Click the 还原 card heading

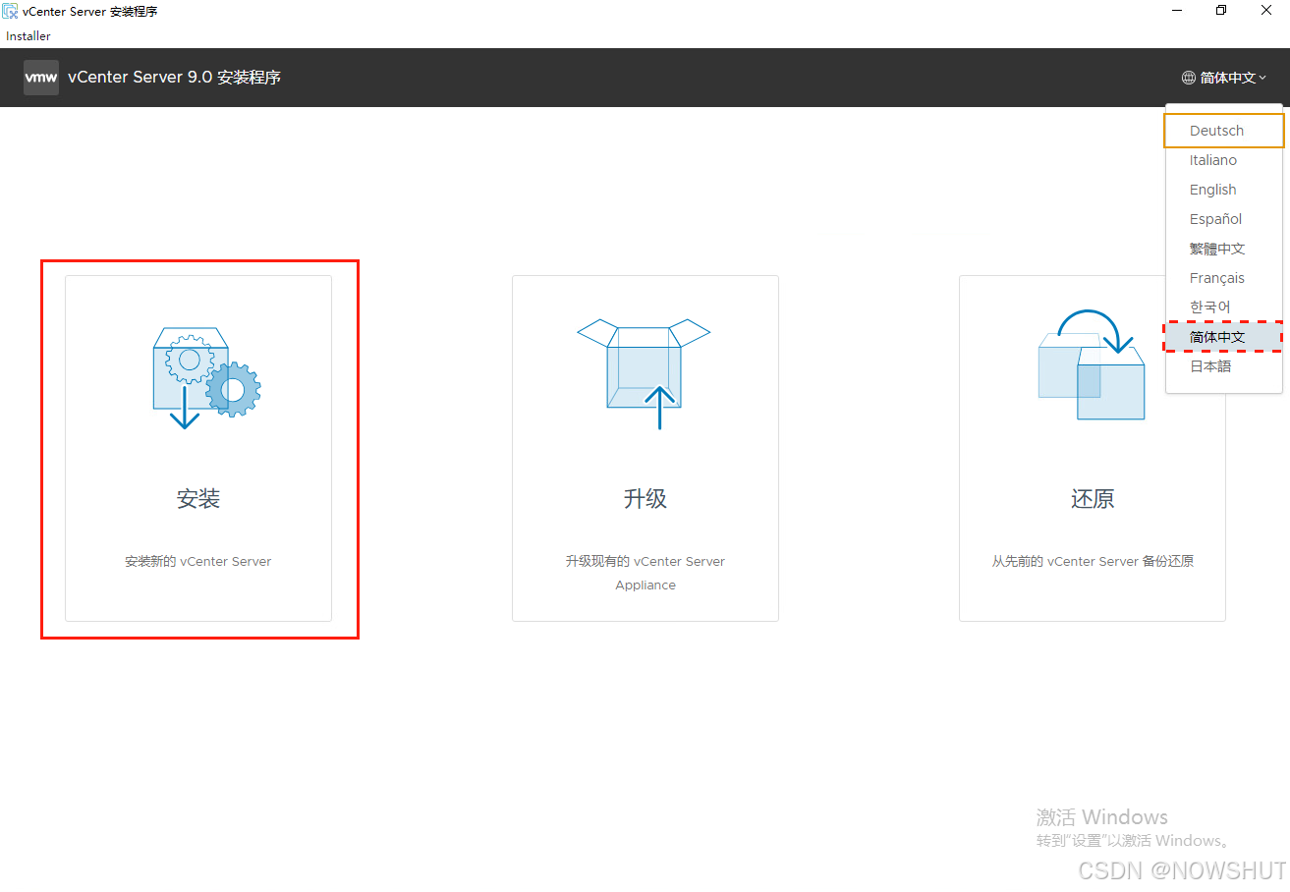pos(1093,499)
